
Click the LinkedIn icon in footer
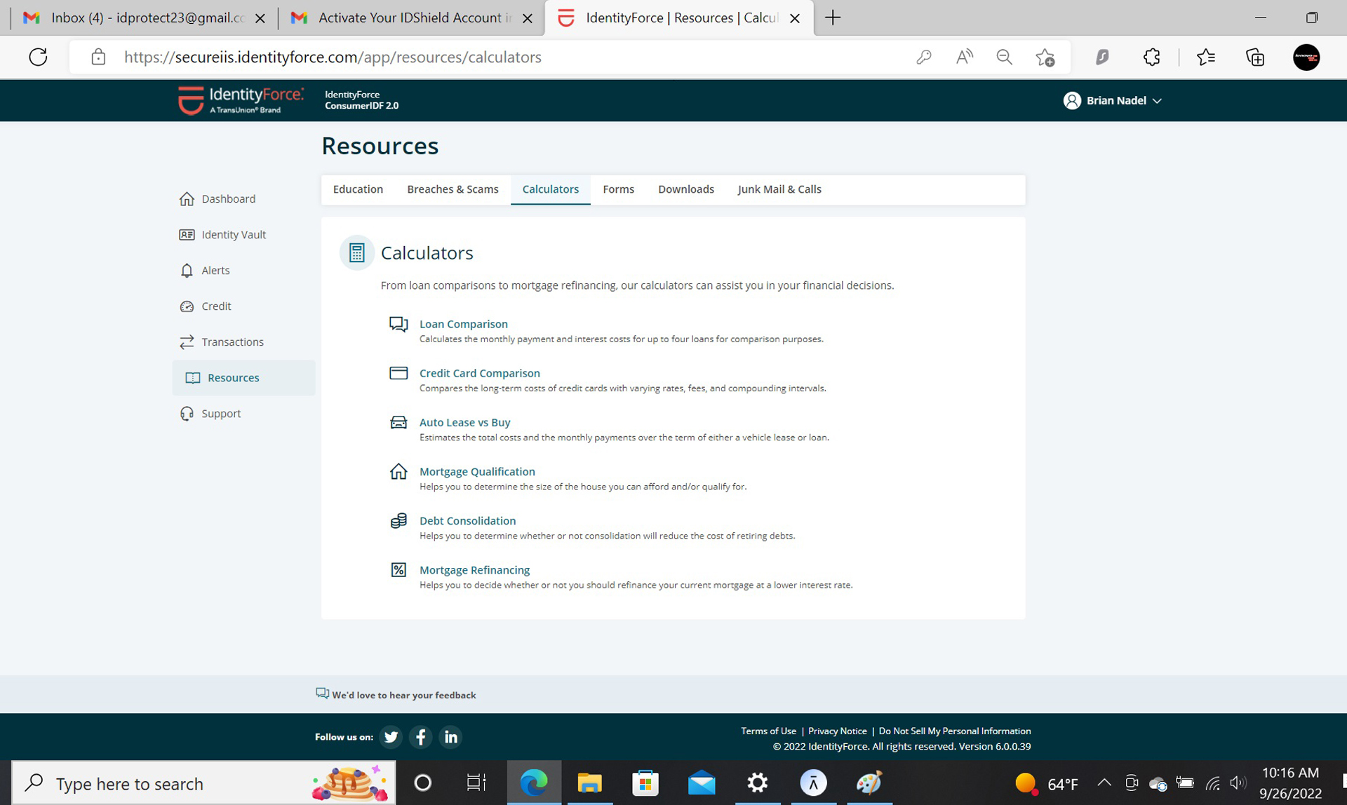click(450, 737)
